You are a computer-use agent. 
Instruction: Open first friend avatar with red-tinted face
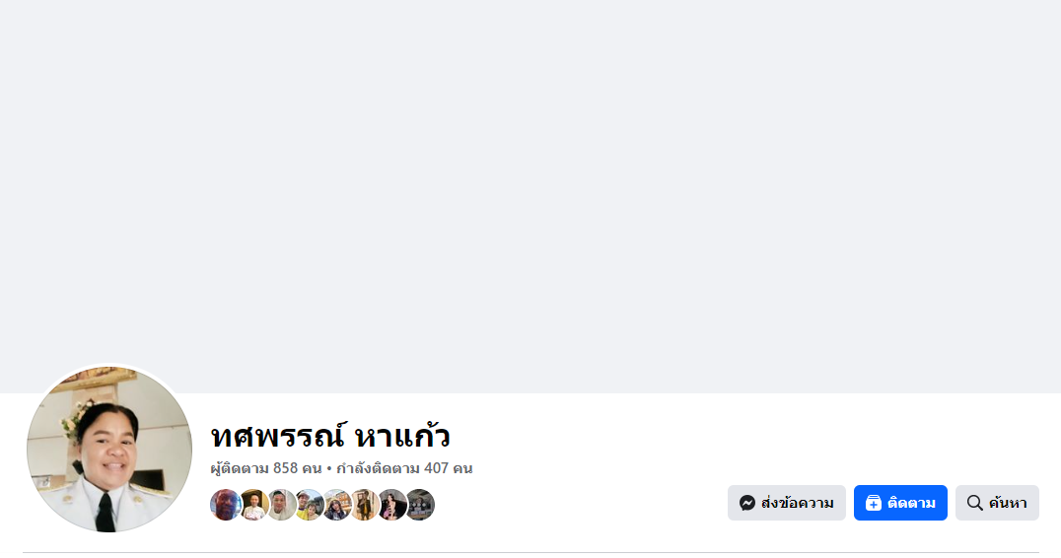226,505
